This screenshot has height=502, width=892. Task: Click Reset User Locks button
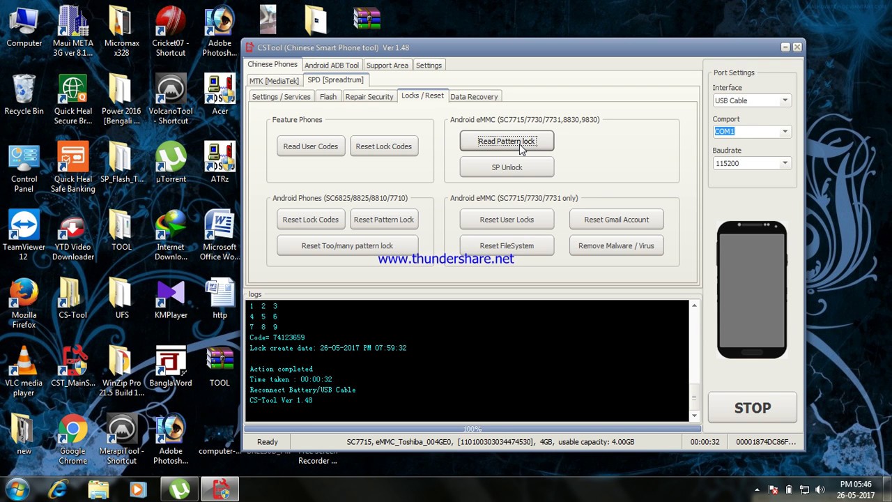tap(507, 220)
